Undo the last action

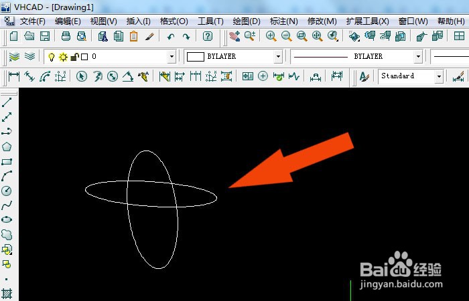[x=170, y=37]
